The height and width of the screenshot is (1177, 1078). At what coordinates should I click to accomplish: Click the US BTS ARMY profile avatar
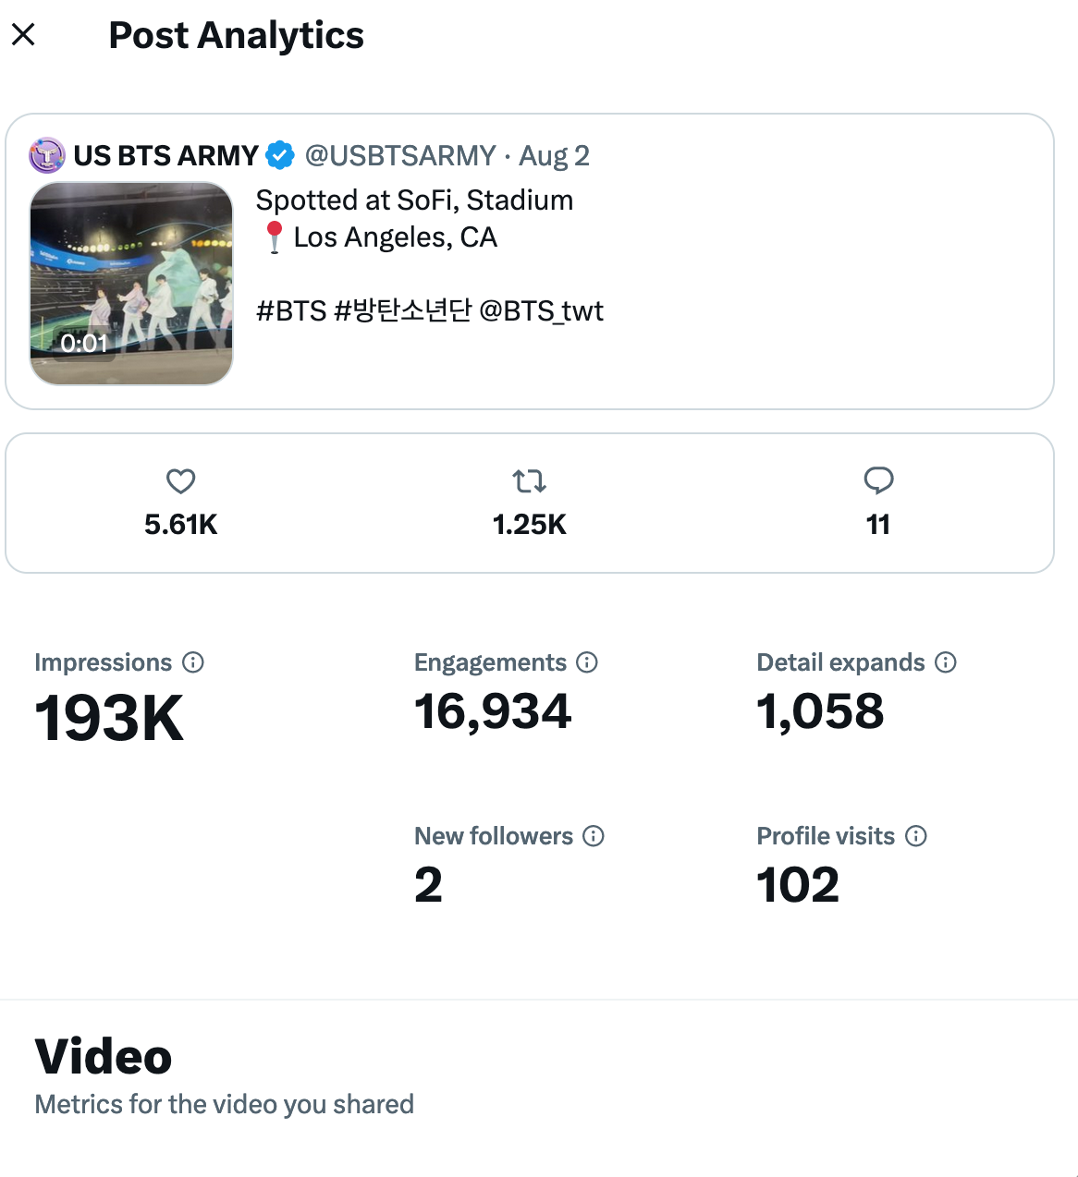coord(47,155)
